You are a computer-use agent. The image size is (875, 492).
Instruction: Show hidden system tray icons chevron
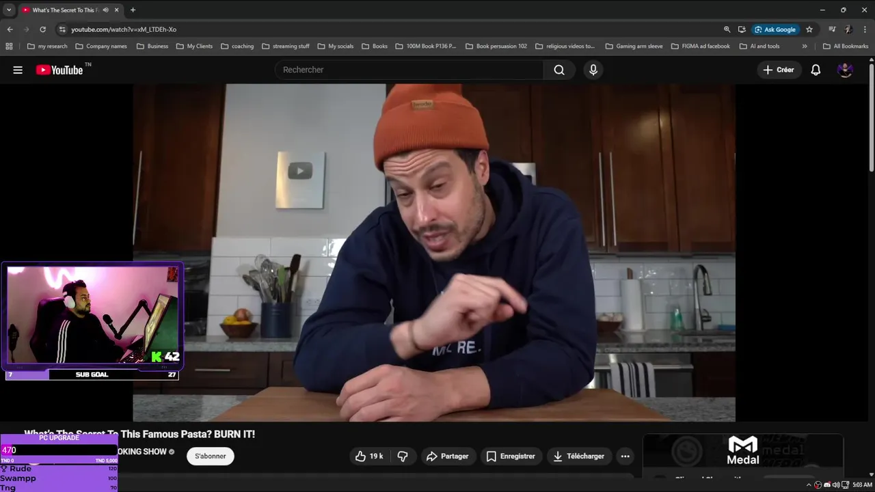(809, 484)
